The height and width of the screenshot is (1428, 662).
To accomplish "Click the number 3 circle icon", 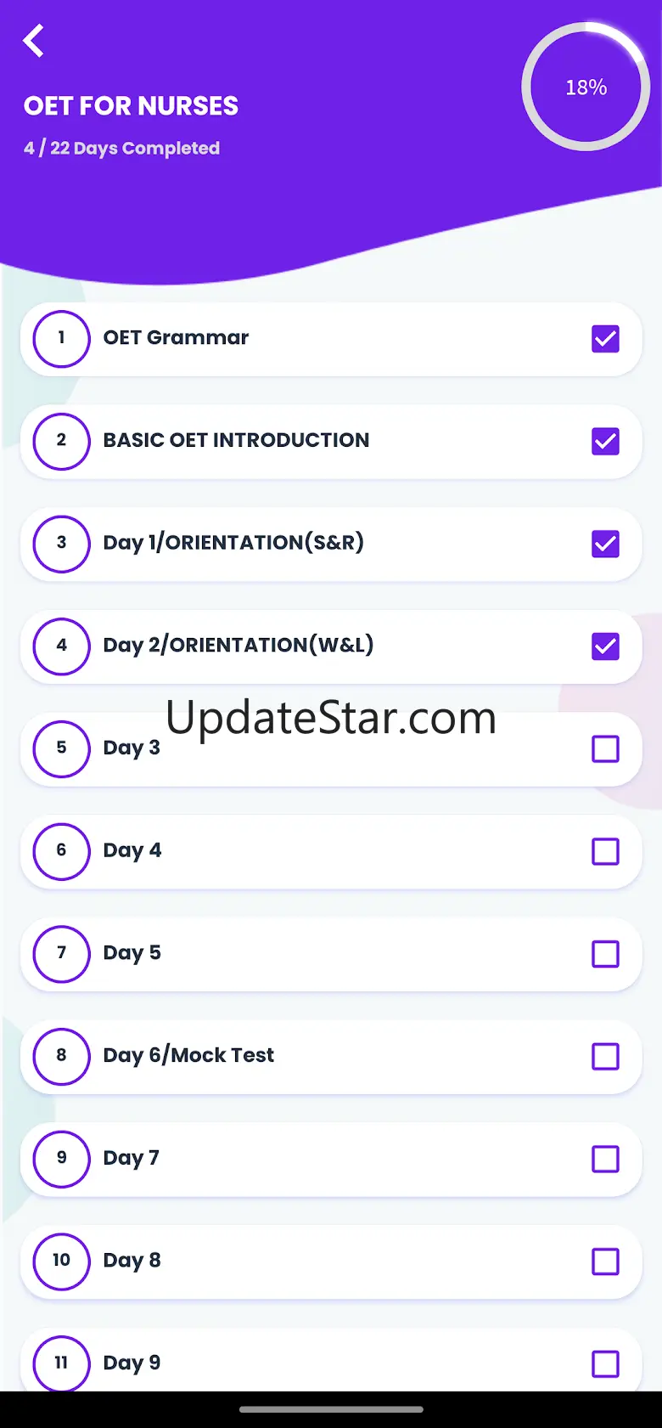I will pos(61,544).
